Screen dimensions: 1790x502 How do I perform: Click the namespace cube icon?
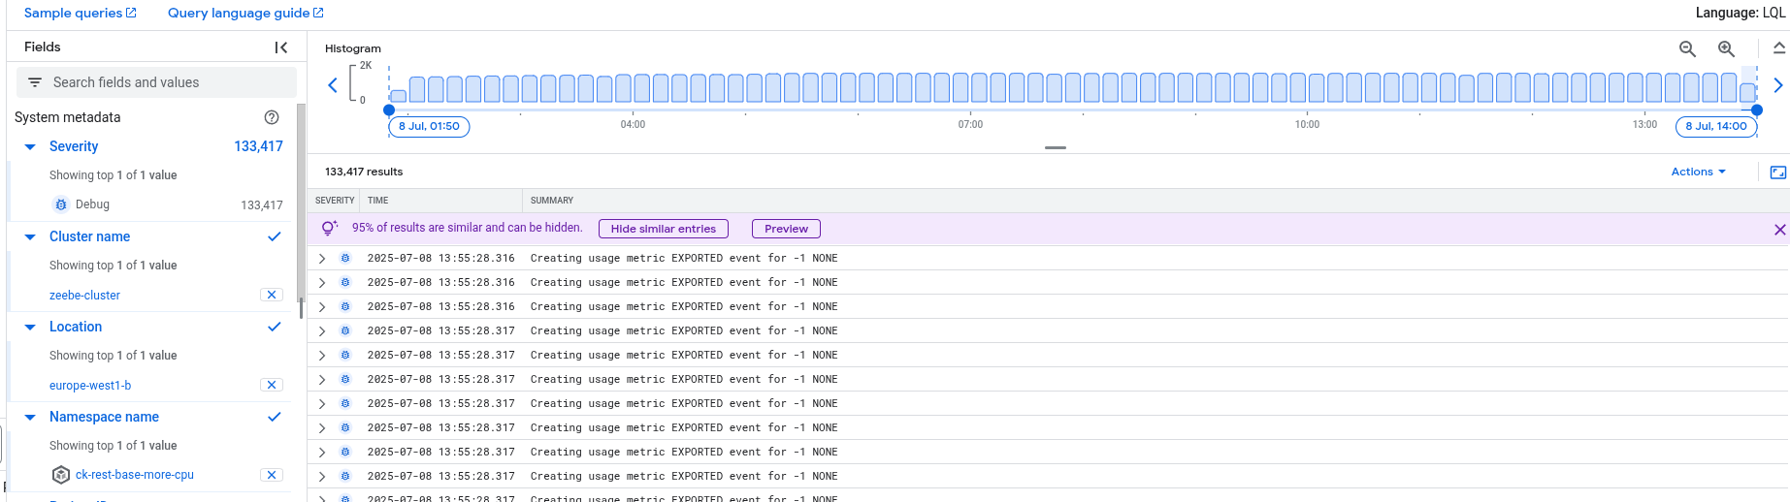pyautogui.click(x=61, y=475)
